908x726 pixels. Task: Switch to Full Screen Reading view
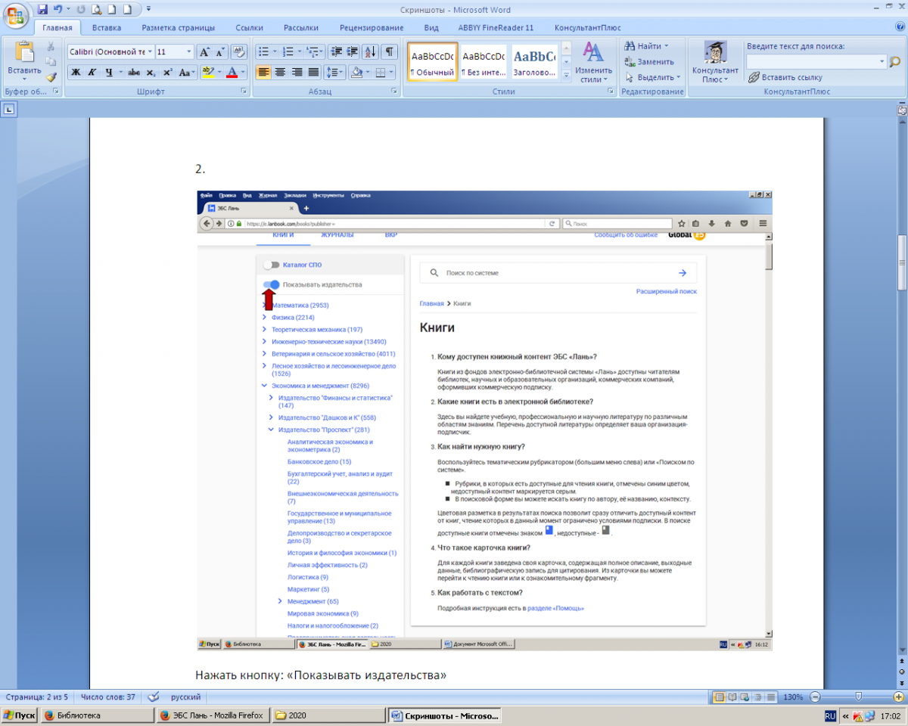click(732, 697)
